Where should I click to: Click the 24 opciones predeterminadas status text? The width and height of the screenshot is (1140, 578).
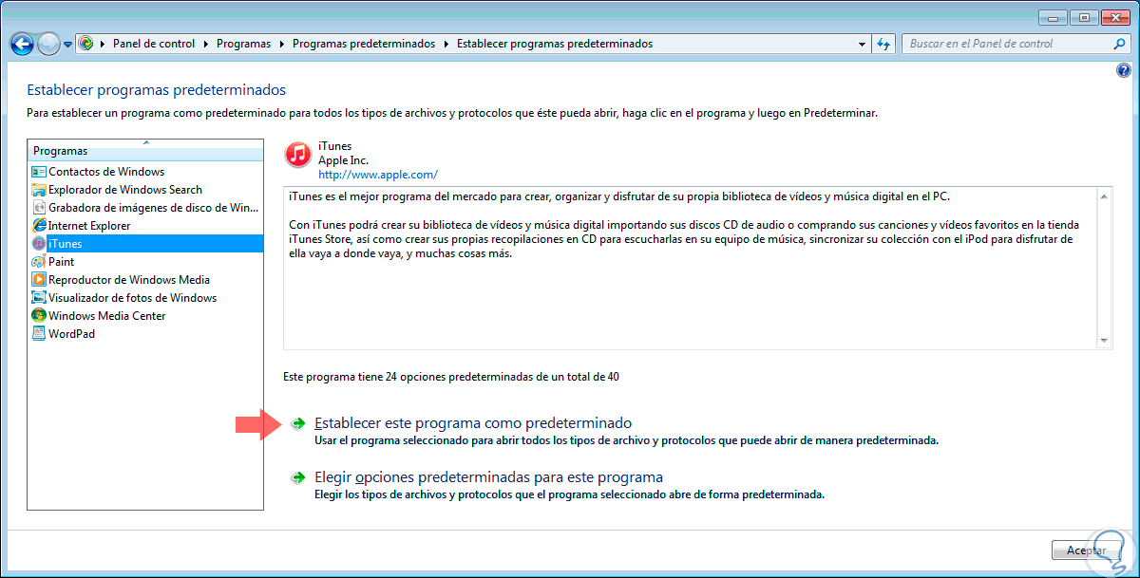(451, 377)
